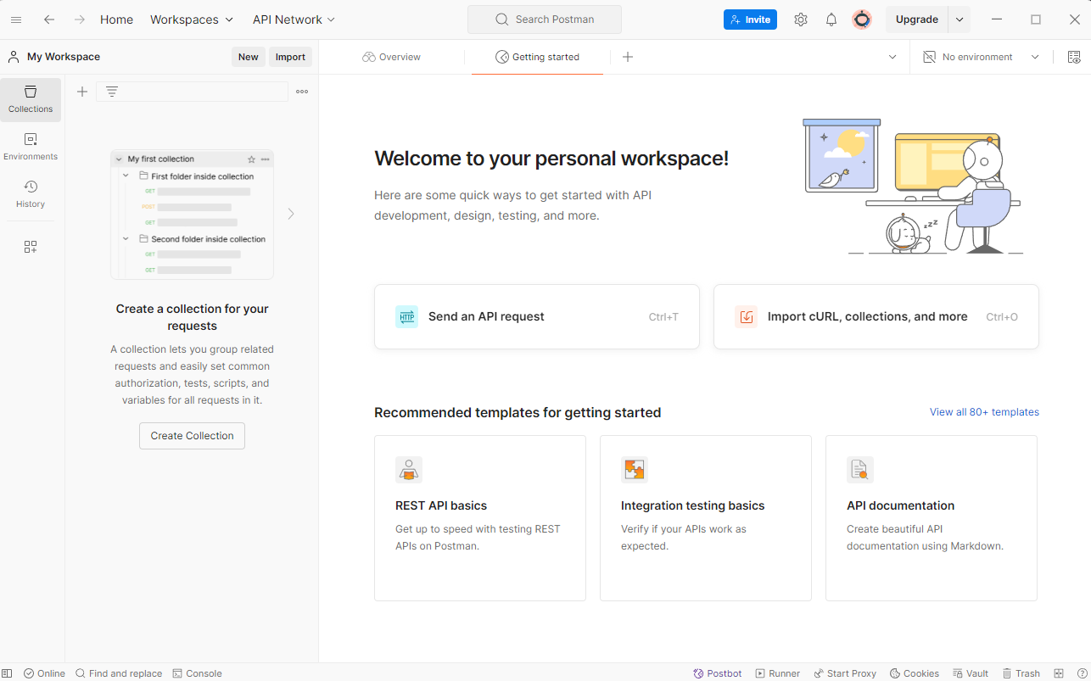Open View all 80+ templates link

(x=984, y=412)
